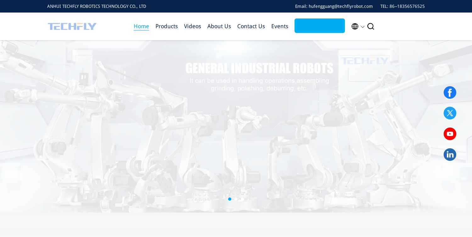Open the About Us menu
The image size is (472, 237).
coord(219,26)
